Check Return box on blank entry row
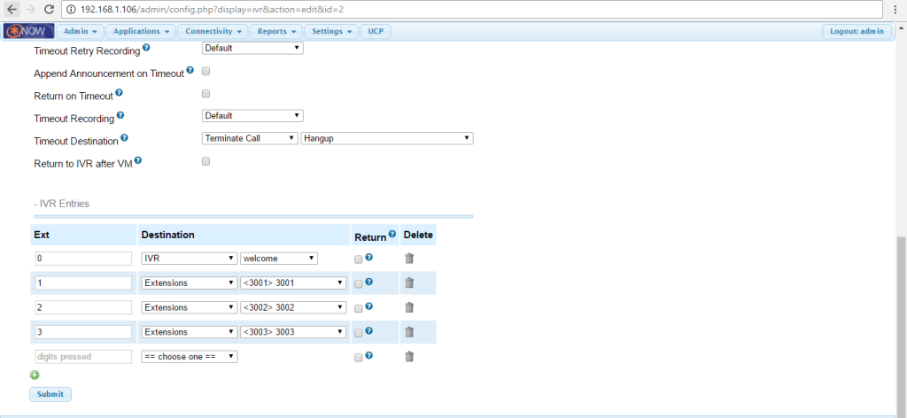Viewport: 907px width, 418px height. (358, 358)
